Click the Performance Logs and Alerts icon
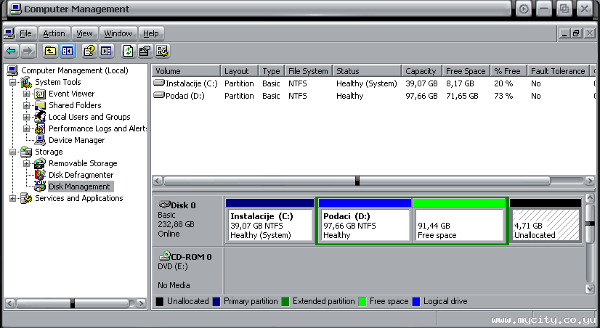 pyautogui.click(x=40, y=128)
